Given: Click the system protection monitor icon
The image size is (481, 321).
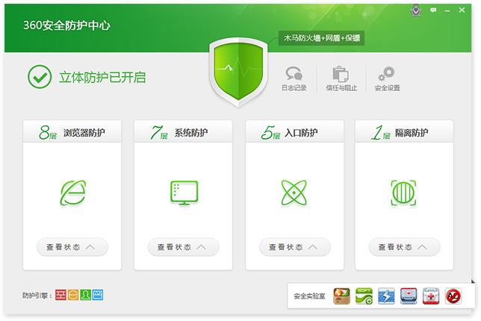Looking at the screenshot, I should pyautogui.click(x=184, y=193).
